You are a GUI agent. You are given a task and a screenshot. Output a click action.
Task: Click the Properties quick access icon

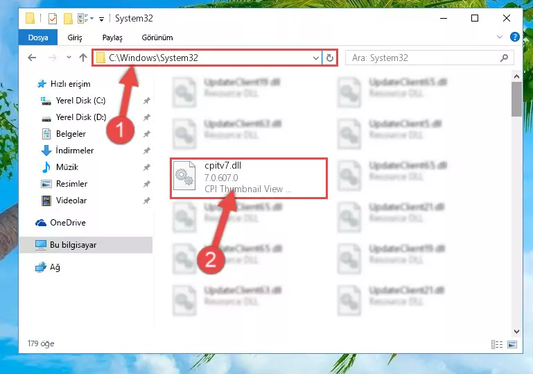(53, 18)
